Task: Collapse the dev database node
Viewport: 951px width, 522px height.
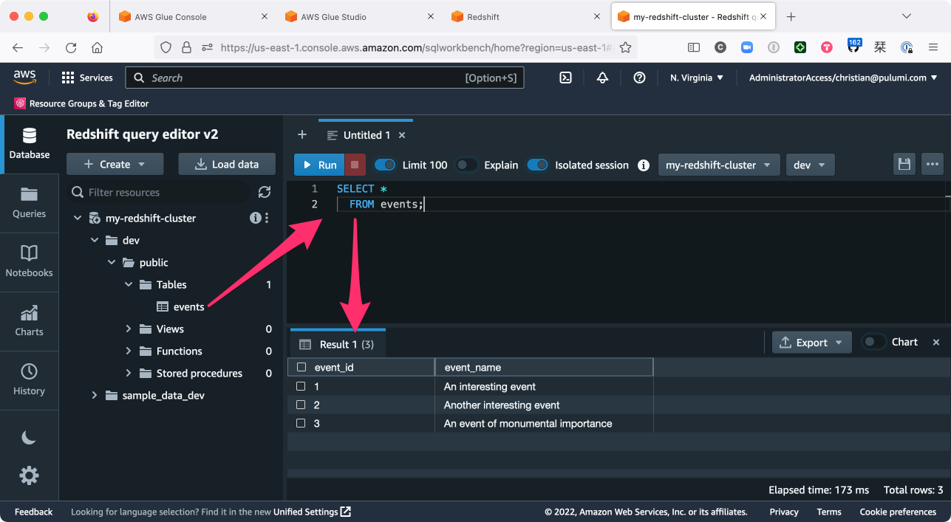Action: coord(94,240)
